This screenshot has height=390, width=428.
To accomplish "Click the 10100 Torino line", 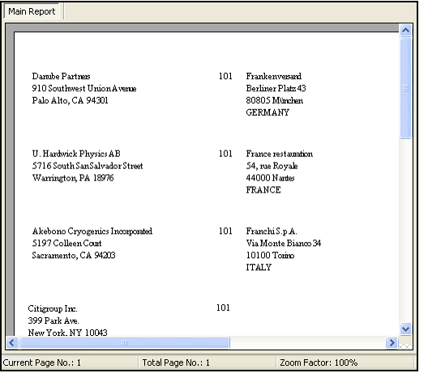I will pyautogui.click(x=270, y=256).
